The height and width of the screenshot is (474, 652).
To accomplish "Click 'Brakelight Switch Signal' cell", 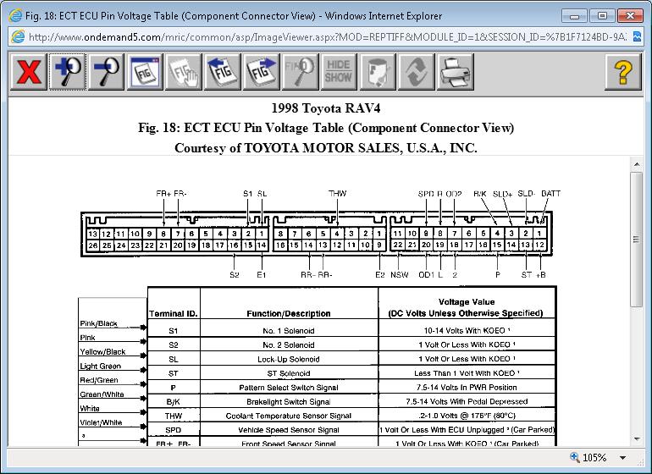I will pos(289,402).
